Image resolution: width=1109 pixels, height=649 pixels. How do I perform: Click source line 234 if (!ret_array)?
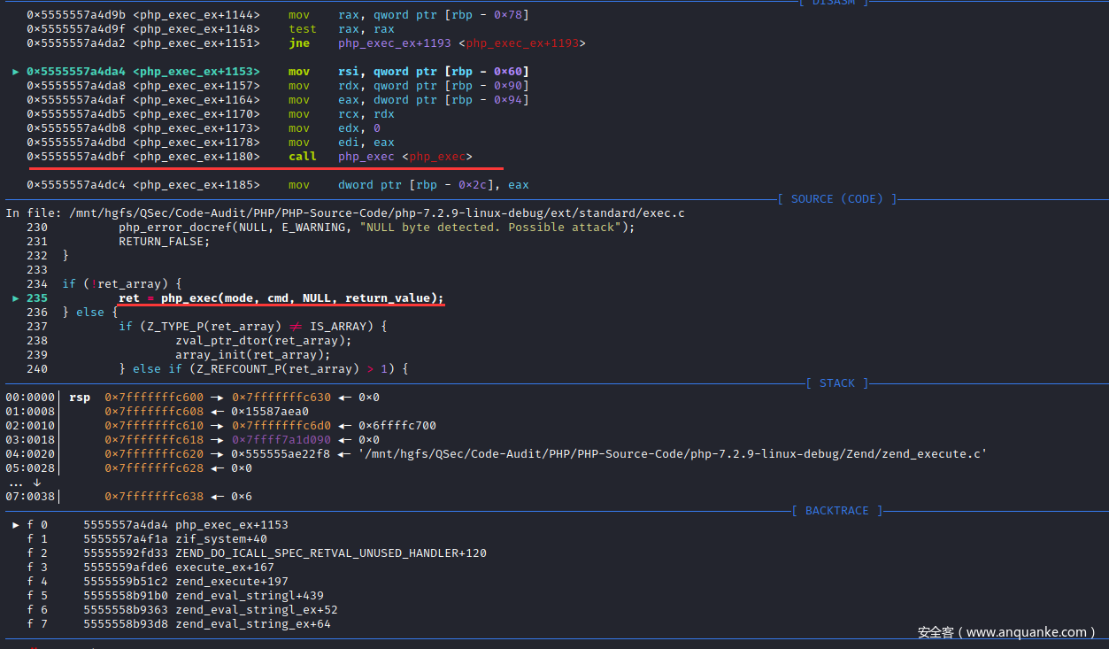pyautogui.click(x=121, y=284)
